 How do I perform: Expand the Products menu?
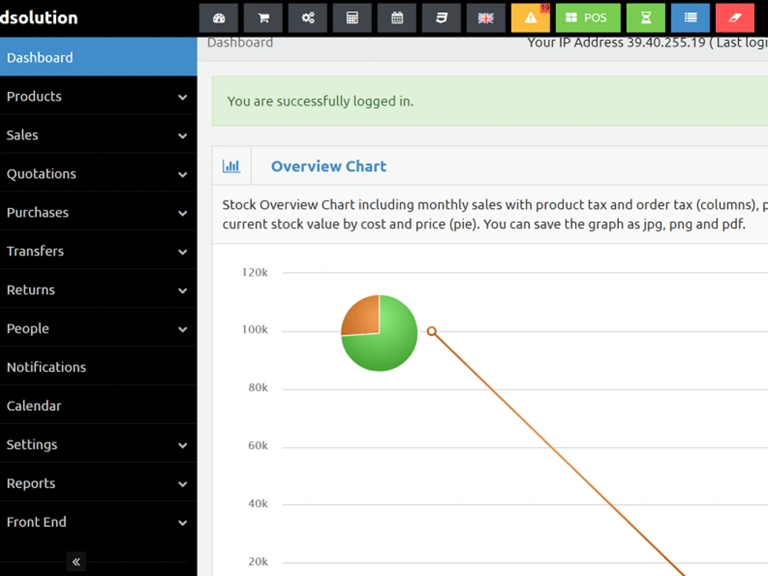[98, 96]
